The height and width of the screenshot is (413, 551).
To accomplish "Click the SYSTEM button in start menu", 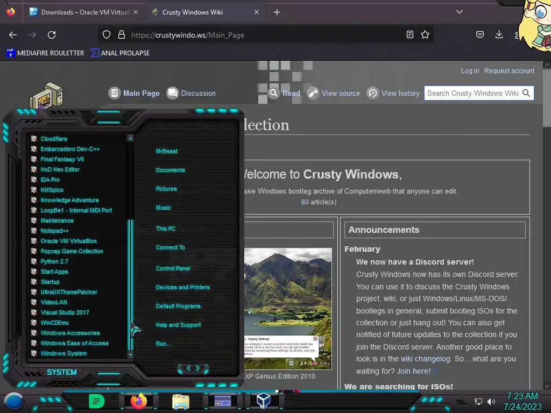I will (61, 372).
